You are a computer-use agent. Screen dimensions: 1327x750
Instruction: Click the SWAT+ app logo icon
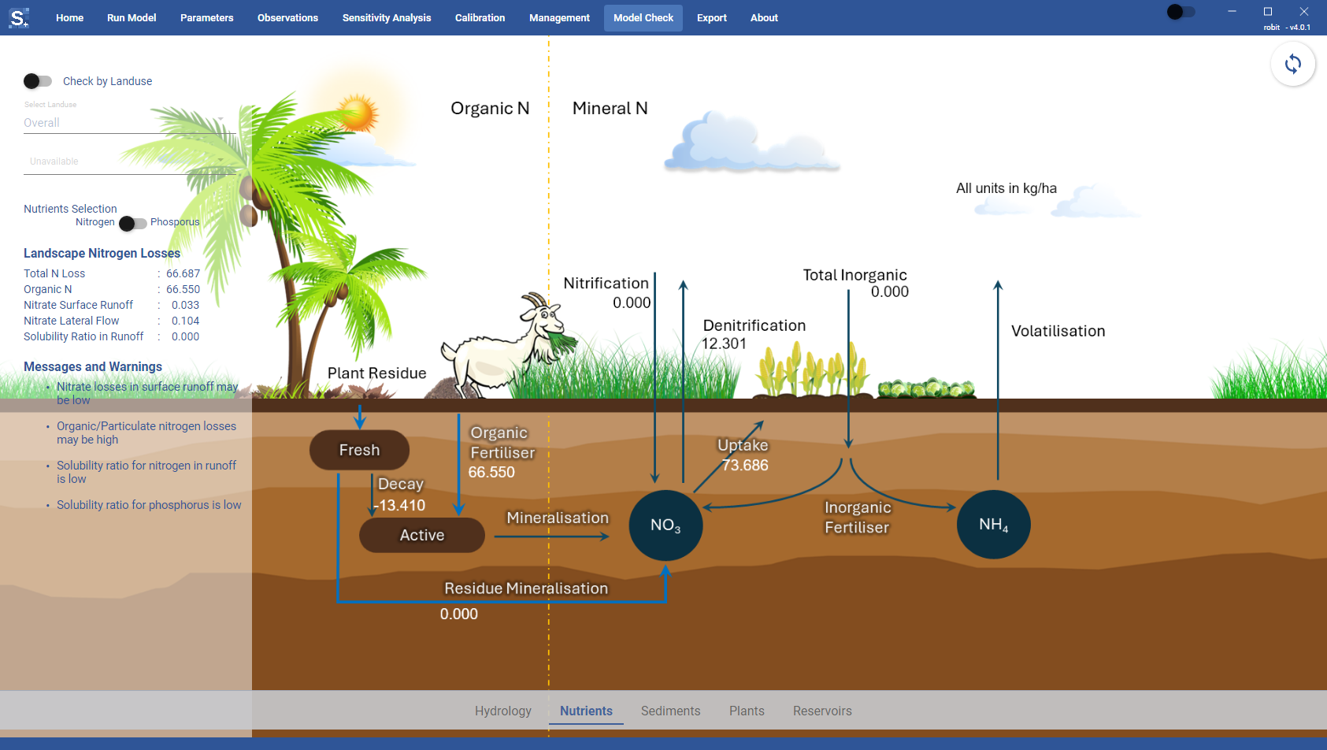19,17
